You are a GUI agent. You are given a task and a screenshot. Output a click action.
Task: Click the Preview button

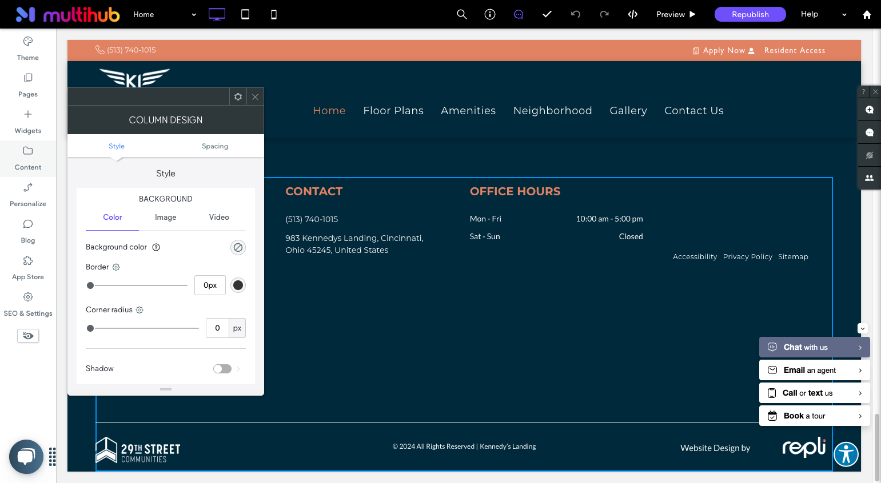(676, 14)
